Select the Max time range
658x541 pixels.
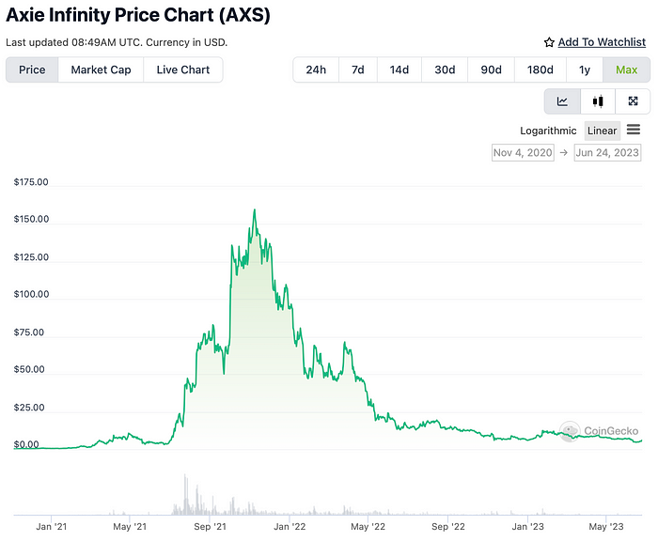pyautogui.click(x=626, y=70)
